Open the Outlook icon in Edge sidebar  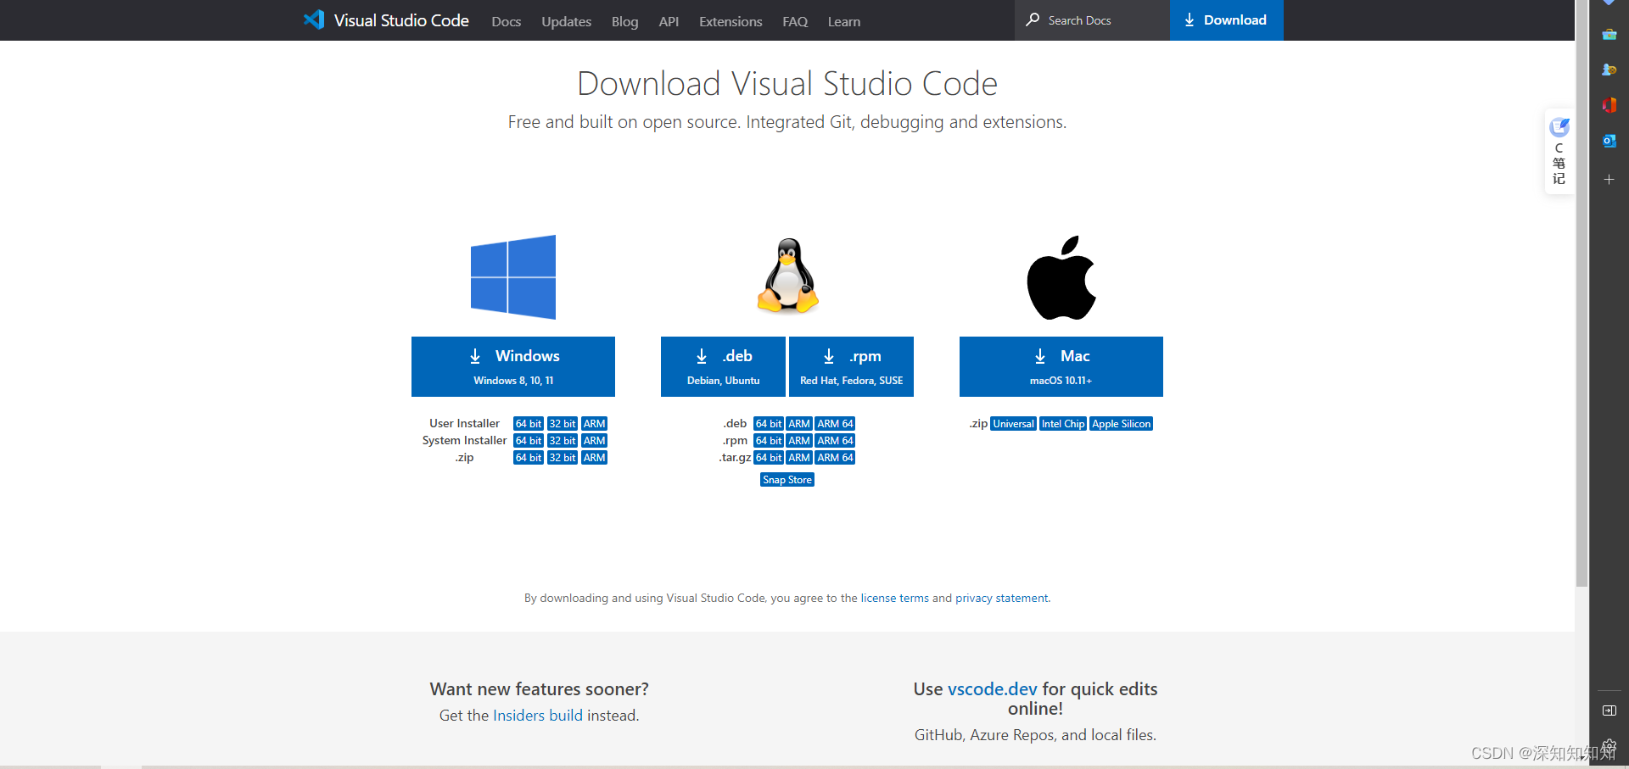[1609, 141]
